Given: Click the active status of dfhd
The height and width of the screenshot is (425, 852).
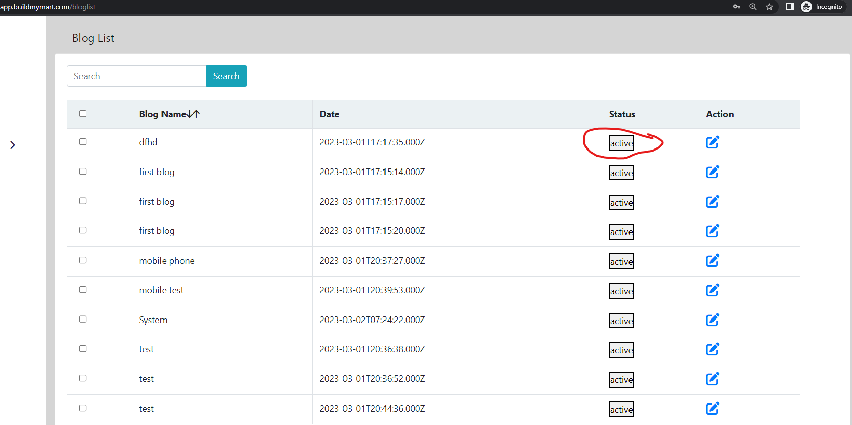Looking at the screenshot, I should (x=621, y=143).
